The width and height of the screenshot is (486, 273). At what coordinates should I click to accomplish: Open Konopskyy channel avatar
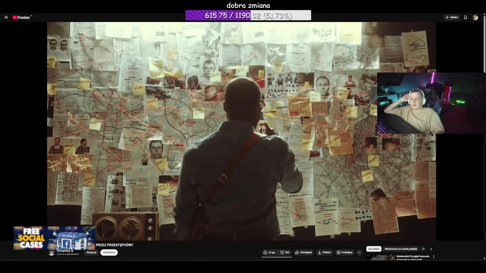[52, 253]
